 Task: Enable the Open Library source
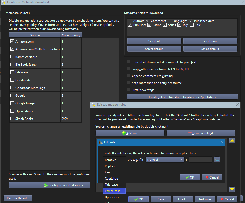(x=12, y=111)
